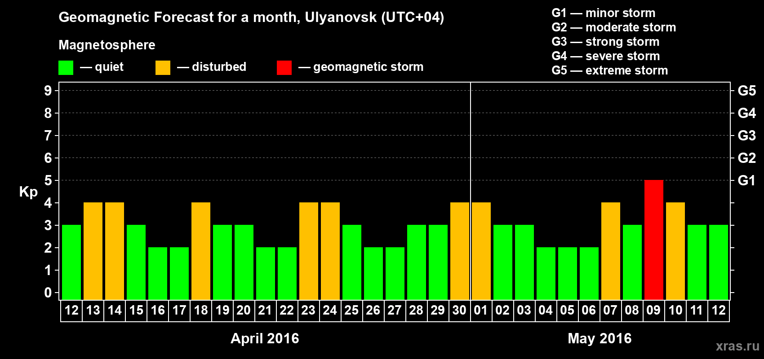Click the 'G4' tick label on right axis
This screenshot has height=359, width=764.
tap(747, 113)
